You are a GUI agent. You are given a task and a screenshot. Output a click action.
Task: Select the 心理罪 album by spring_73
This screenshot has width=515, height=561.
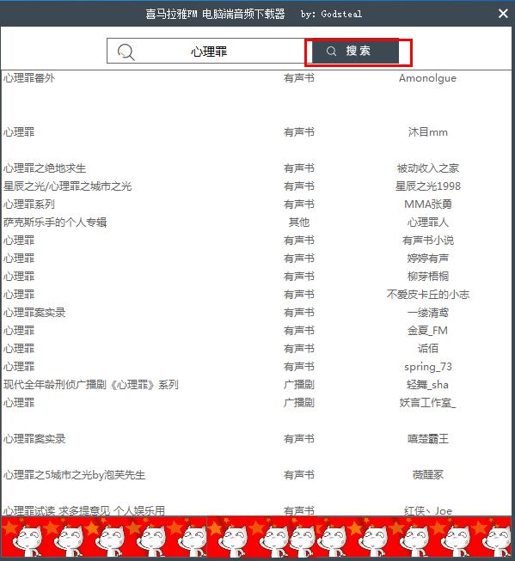[x=256, y=366]
